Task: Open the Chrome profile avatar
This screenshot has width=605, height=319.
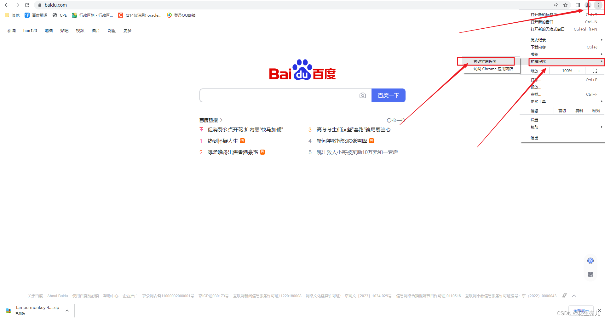Action: tap(588, 5)
